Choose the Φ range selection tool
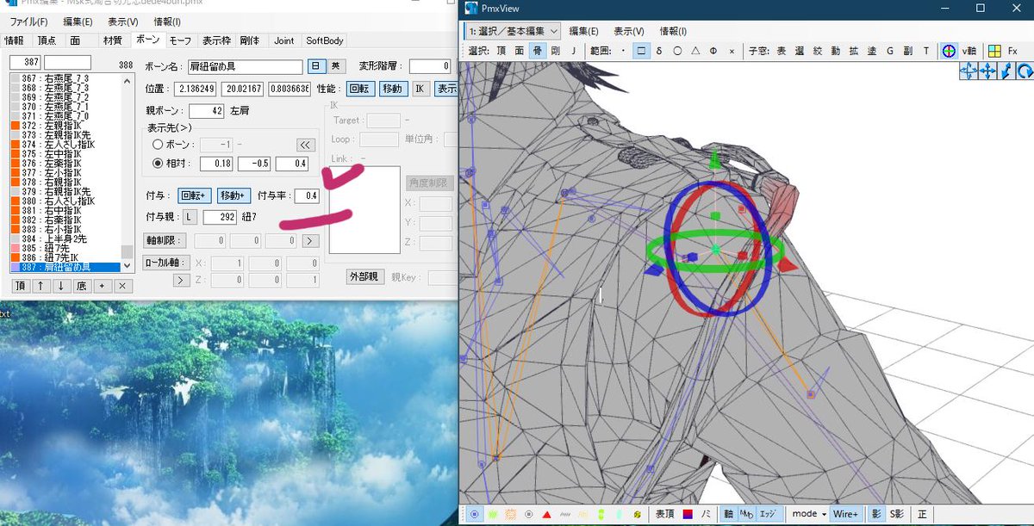Viewport: 1034px width, 526px height. (x=713, y=51)
